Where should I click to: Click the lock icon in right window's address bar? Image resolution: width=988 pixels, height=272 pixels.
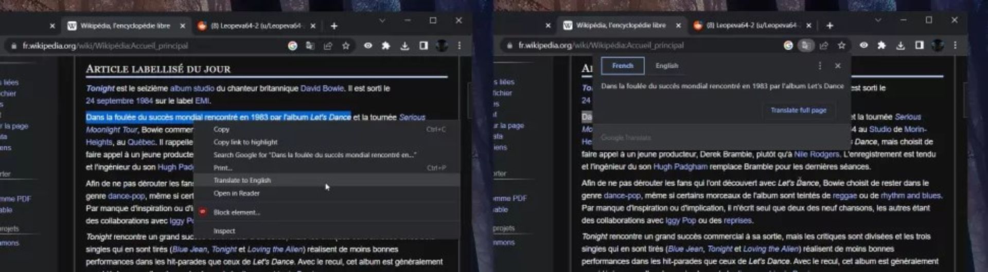pos(509,45)
